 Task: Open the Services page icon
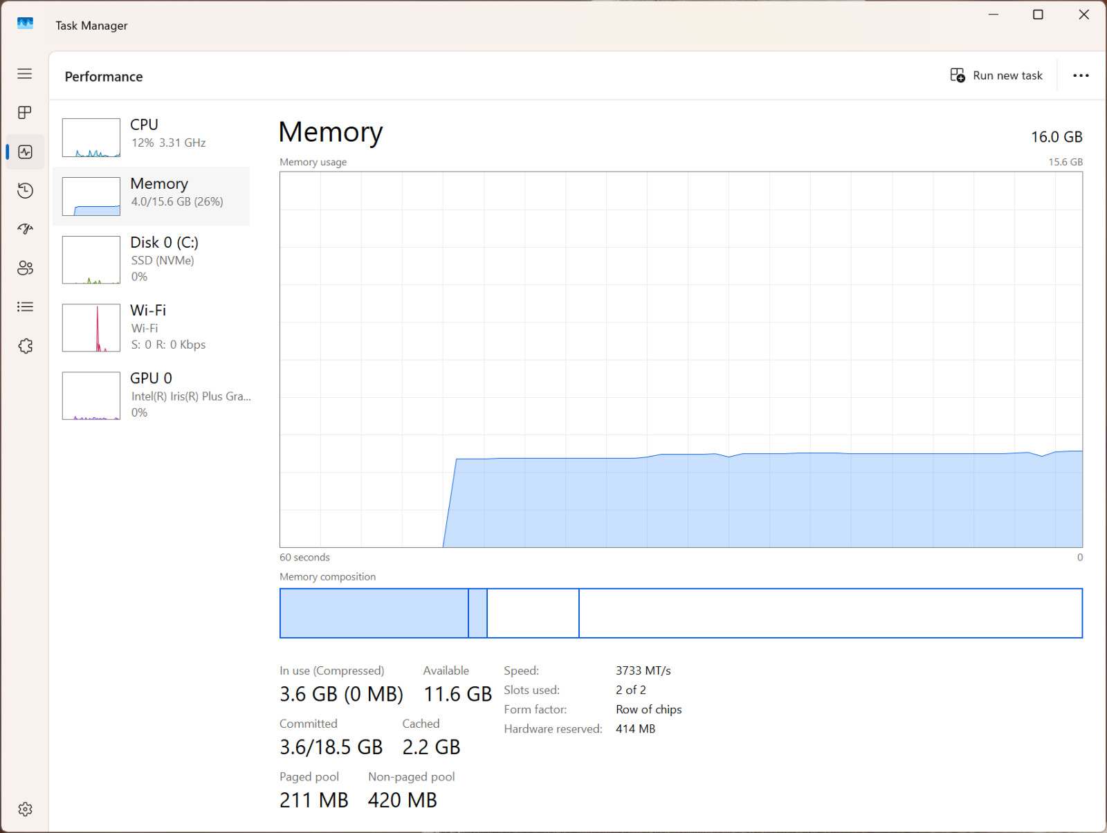[25, 346]
